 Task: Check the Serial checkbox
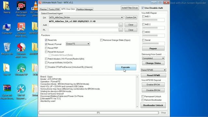tap(143, 40)
